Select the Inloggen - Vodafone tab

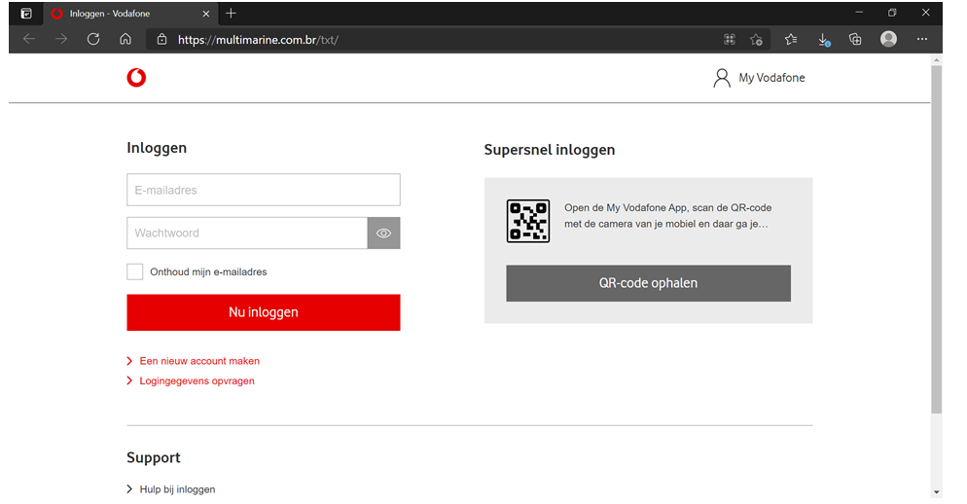click(129, 14)
